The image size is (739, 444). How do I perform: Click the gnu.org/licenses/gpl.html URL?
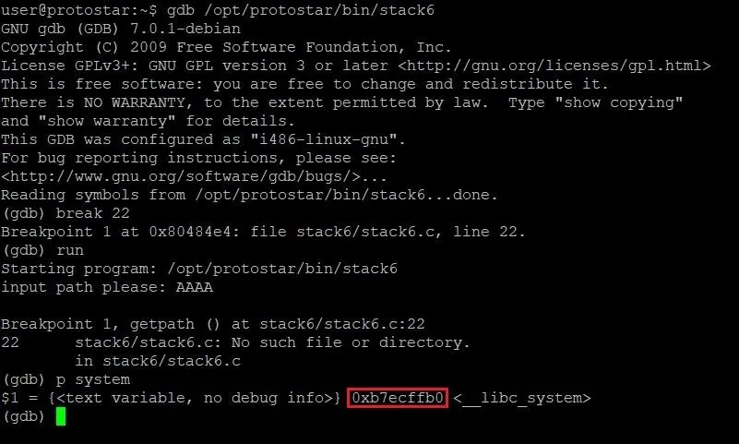[x=554, y=66]
